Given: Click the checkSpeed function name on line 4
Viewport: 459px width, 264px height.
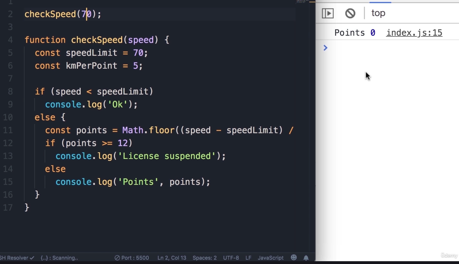Looking at the screenshot, I should coord(97,40).
